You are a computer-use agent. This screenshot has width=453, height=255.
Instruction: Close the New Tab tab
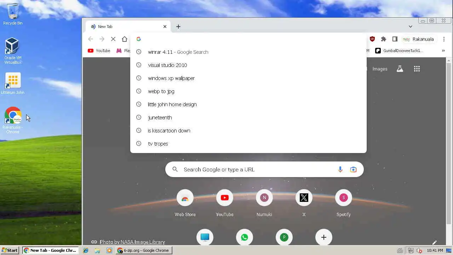click(165, 27)
